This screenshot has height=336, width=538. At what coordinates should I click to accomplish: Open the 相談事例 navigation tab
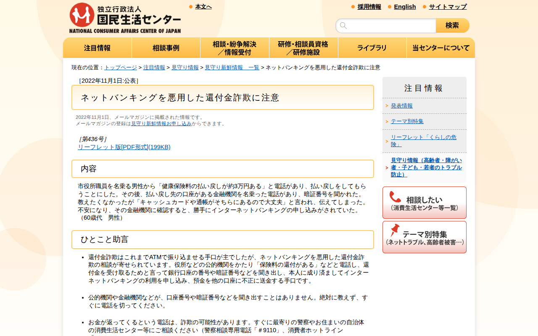(166, 47)
